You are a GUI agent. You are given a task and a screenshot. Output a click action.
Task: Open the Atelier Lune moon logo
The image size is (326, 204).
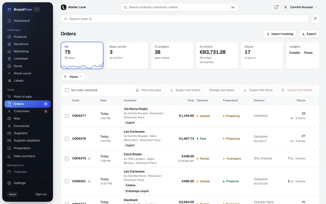pos(64,7)
